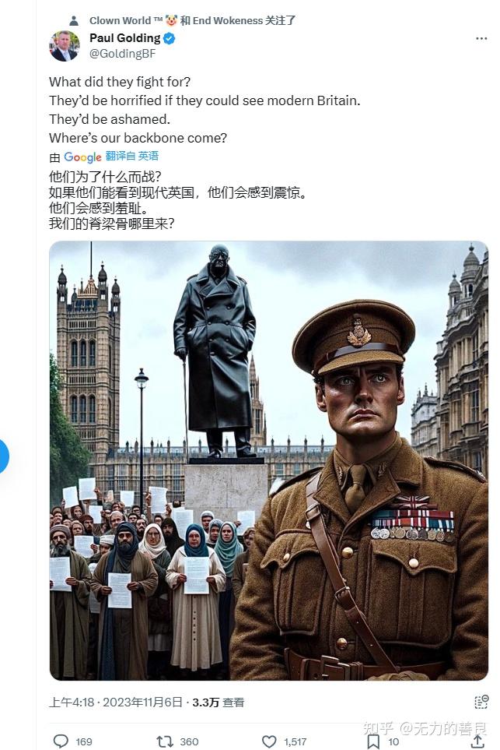Bookmark this tweet

[373, 741]
